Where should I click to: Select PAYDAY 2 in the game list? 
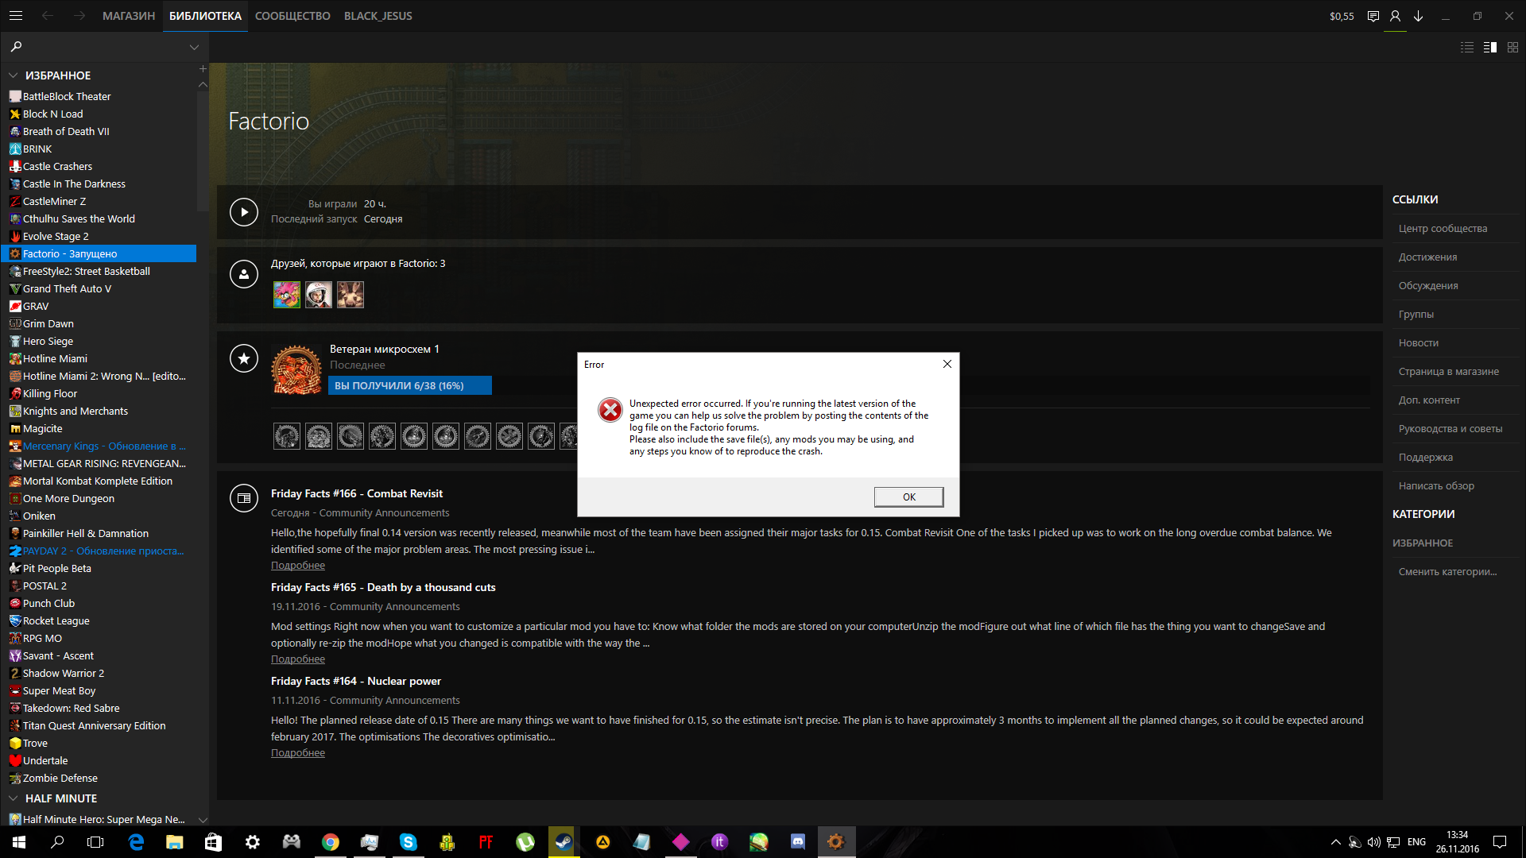click(103, 551)
